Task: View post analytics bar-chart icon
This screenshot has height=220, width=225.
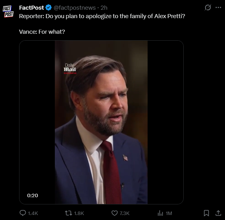Action: click(x=160, y=213)
